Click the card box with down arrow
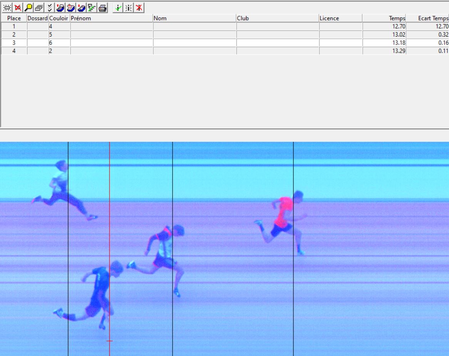449x356 pixels. coord(81,8)
